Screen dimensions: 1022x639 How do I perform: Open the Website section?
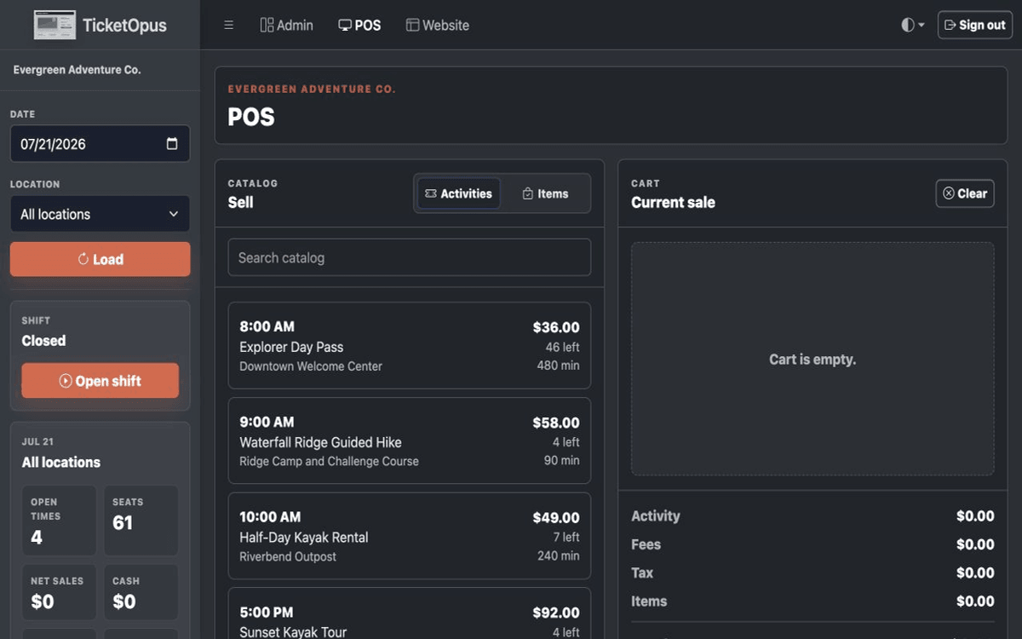pos(438,26)
